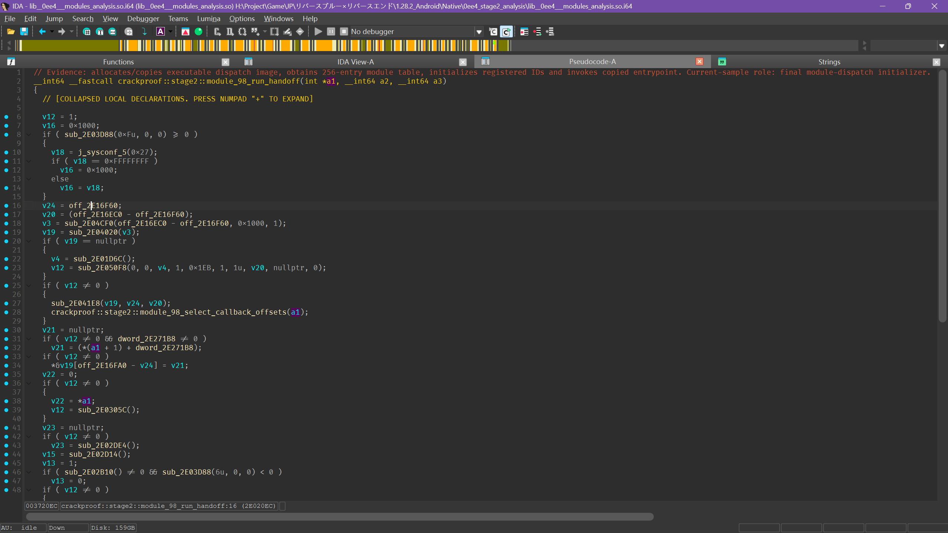Screen dimensions: 948x533
Task: Click the teal binary 010 toolbar icon
Action: 113,32
